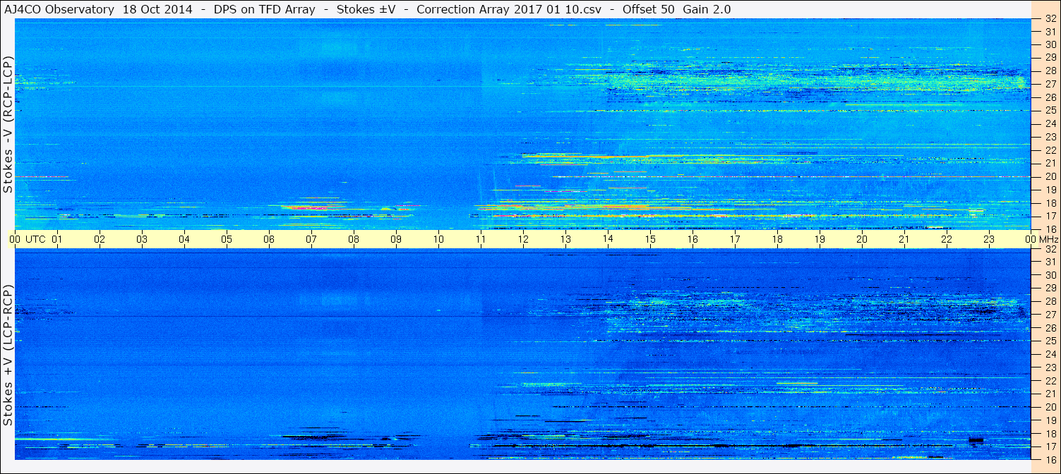
Task: Click 16 MHz tick on lower plot
Action: point(1050,459)
